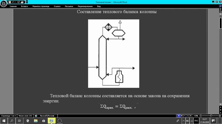Switch to Outline view

188,116
